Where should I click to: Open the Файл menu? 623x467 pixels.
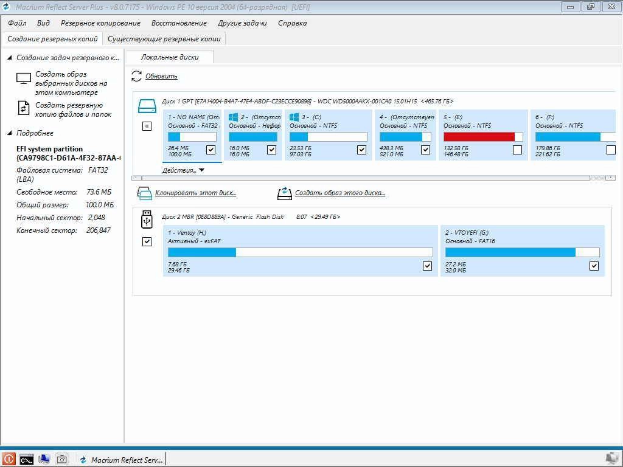[x=17, y=23]
